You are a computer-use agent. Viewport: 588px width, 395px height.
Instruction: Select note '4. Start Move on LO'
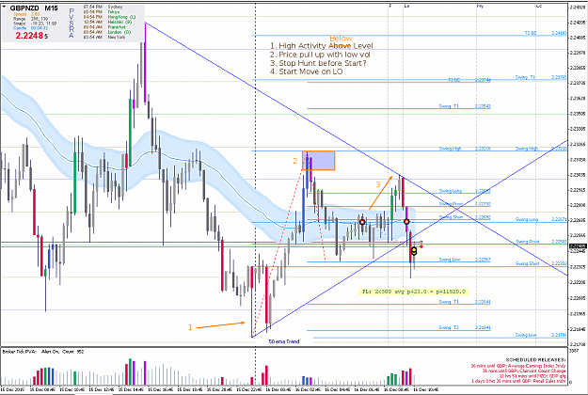(306, 71)
